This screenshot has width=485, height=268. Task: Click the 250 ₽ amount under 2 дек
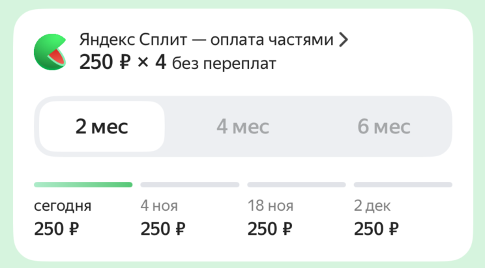(x=376, y=229)
